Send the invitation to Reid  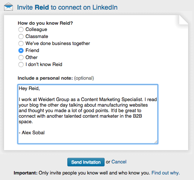86,162
